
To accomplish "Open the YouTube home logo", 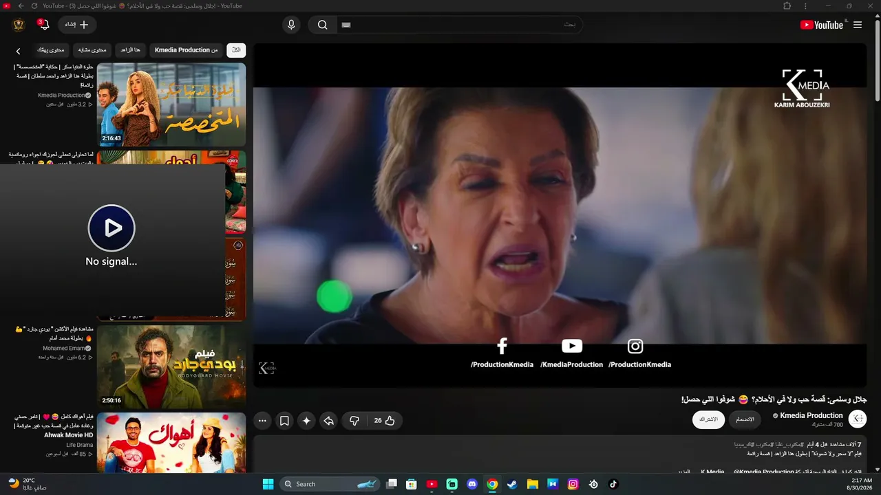I will [821, 25].
